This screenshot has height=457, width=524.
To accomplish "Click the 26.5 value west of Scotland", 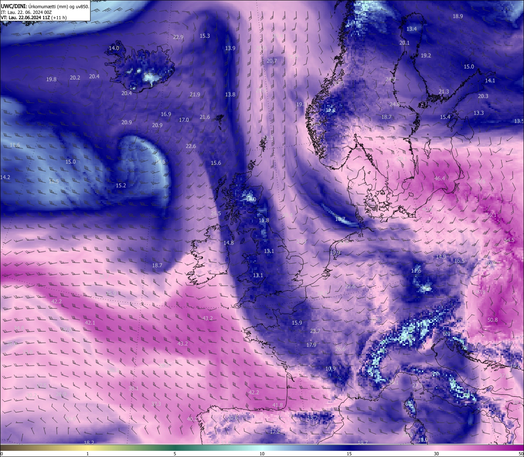I will [216, 214].
